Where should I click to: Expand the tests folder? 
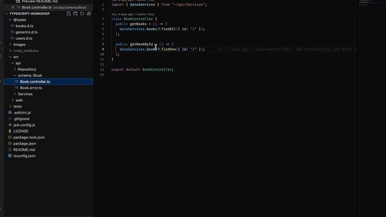click(10, 106)
